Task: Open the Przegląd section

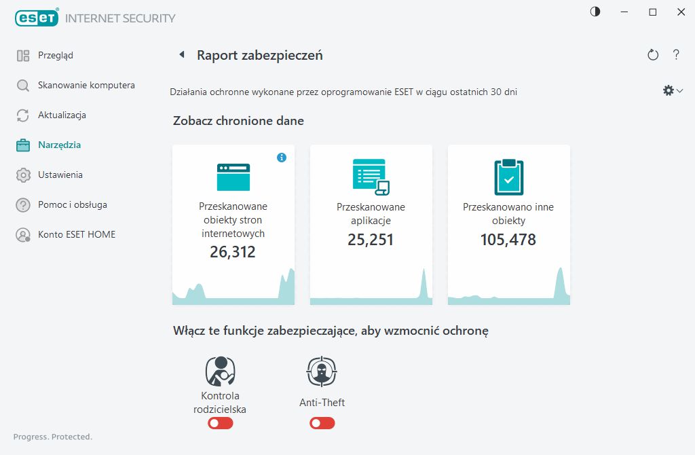Action: pos(56,56)
